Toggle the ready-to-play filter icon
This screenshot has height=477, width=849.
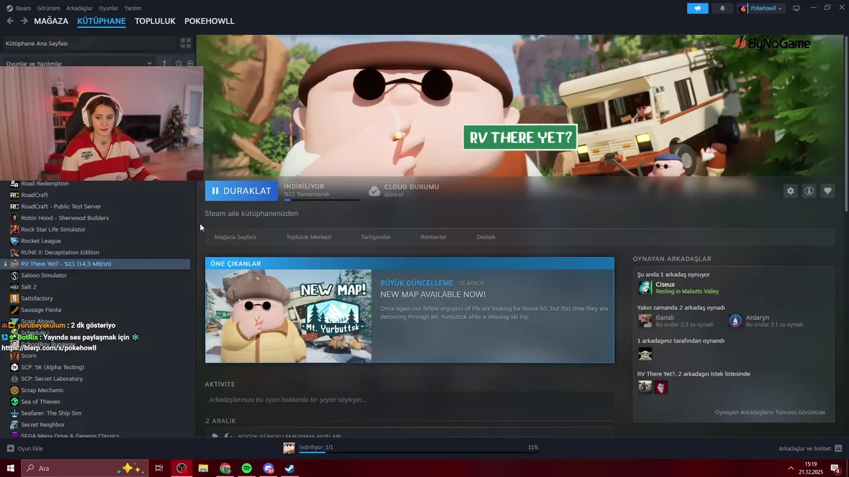pos(190,64)
